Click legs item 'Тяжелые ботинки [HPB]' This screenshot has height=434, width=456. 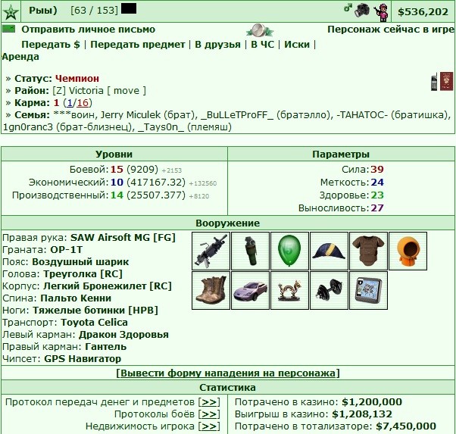coord(95,311)
